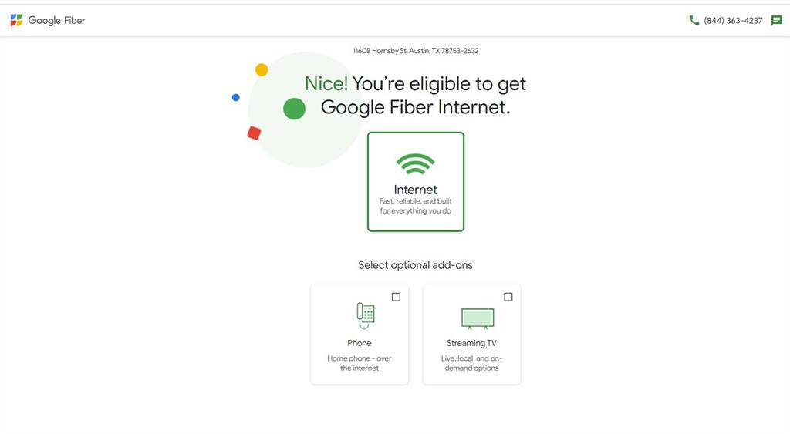790x434 pixels.
Task: Click the green phone handset icon
Action: point(694,20)
